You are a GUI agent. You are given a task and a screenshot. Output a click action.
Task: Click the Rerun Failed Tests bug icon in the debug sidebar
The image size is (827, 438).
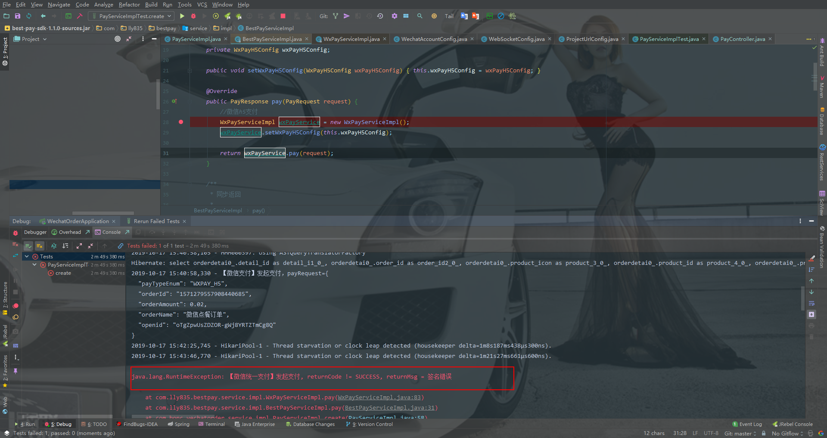[16, 233]
